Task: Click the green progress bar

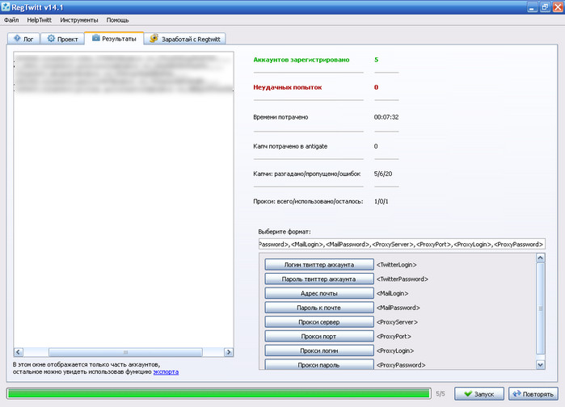Action: click(219, 394)
